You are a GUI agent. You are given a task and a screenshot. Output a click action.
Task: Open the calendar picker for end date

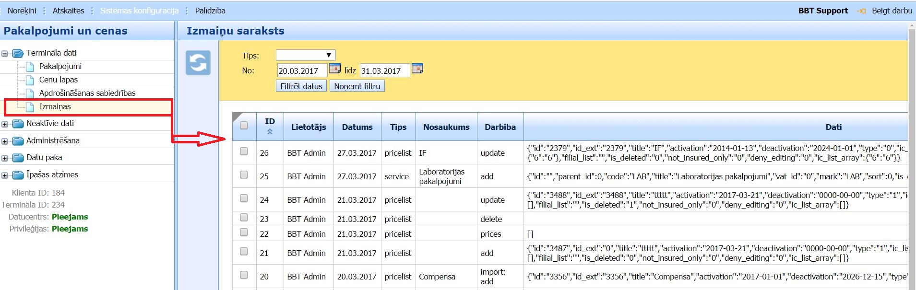[x=417, y=69]
